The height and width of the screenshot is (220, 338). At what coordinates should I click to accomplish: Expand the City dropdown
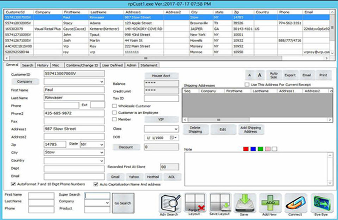coord(101,153)
